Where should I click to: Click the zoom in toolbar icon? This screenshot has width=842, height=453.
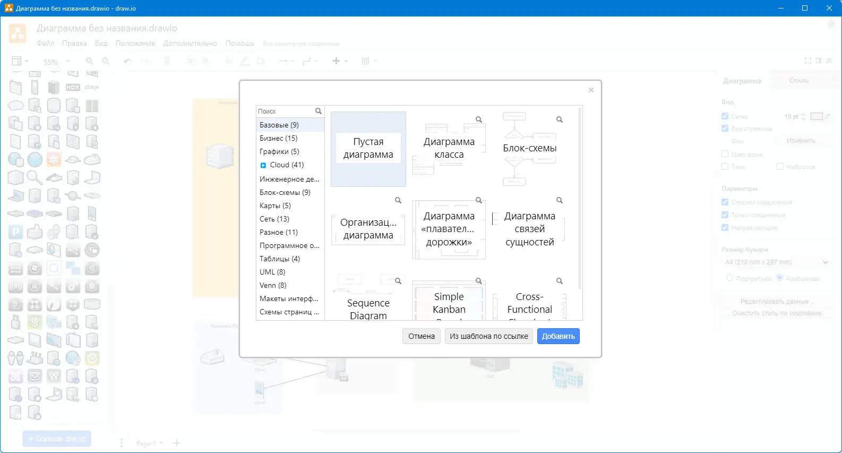click(90, 61)
